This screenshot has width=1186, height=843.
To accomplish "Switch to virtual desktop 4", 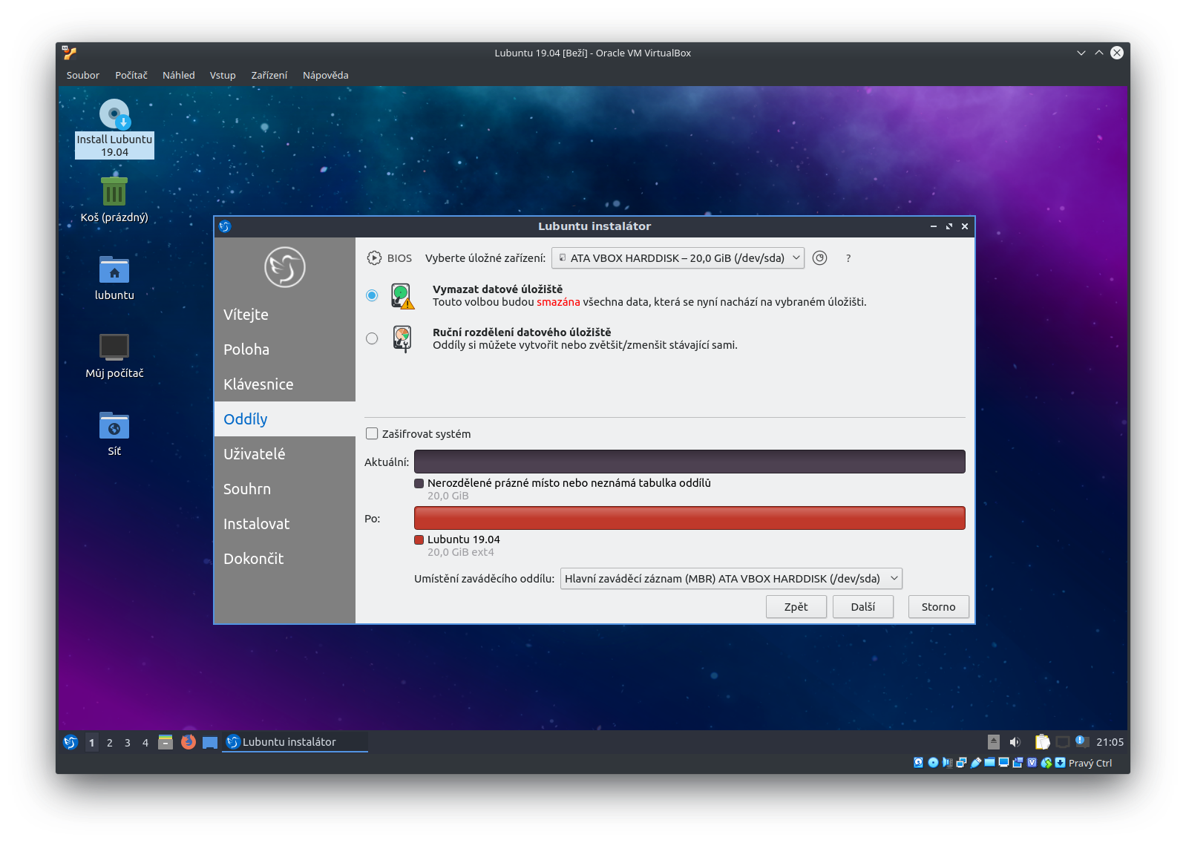I will point(145,742).
